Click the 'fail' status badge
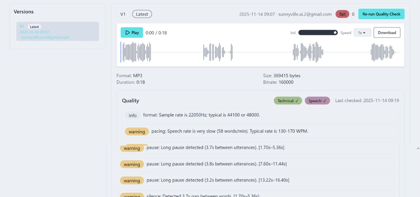The height and width of the screenshot is (197, 420). (x=342, y=14)
